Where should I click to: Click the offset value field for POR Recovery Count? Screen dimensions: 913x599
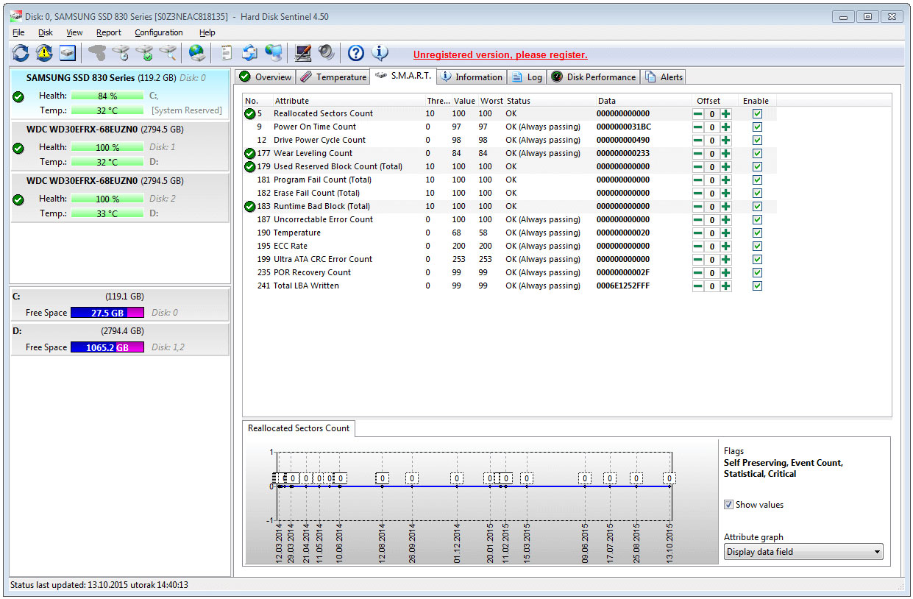point(711,273)
